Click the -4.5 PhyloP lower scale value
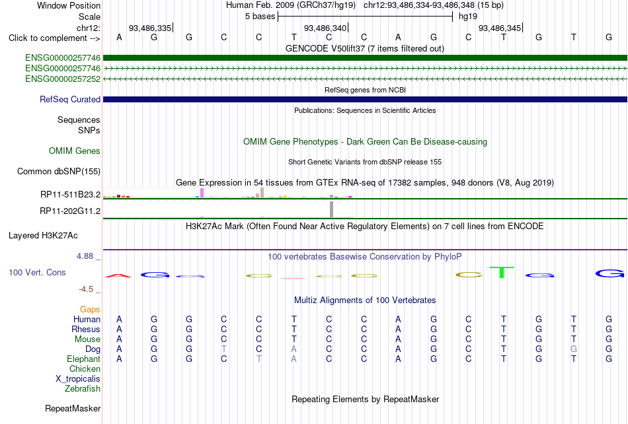The width and height of the screenshot is (628, 424). coord(86,289)
